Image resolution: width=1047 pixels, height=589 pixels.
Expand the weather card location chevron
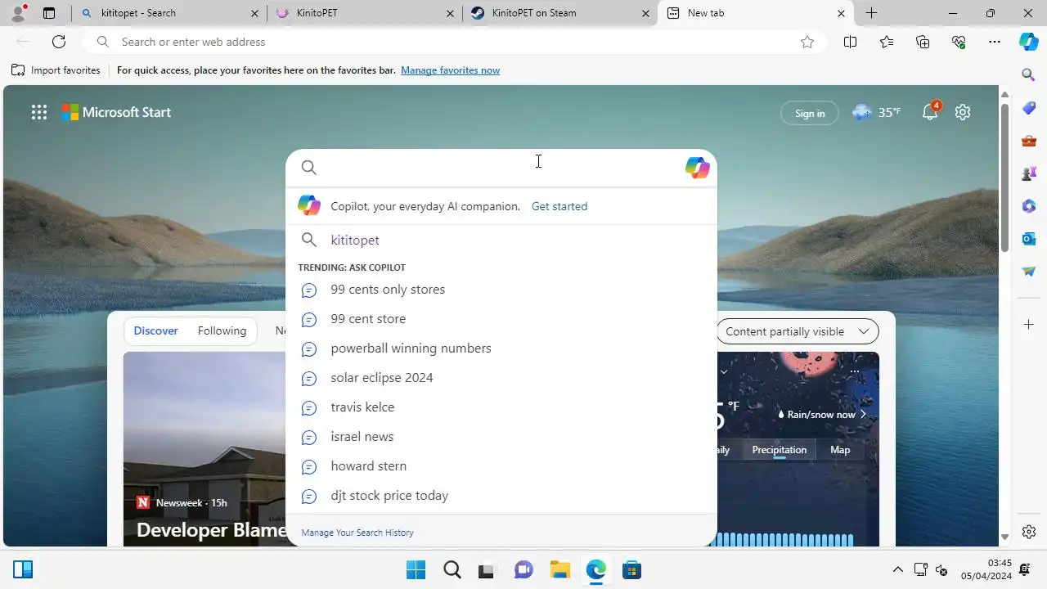[x=724, y=371]
